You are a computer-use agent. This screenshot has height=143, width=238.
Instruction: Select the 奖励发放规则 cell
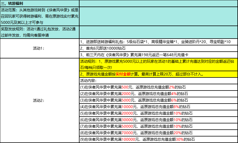[x=39, y=32]
